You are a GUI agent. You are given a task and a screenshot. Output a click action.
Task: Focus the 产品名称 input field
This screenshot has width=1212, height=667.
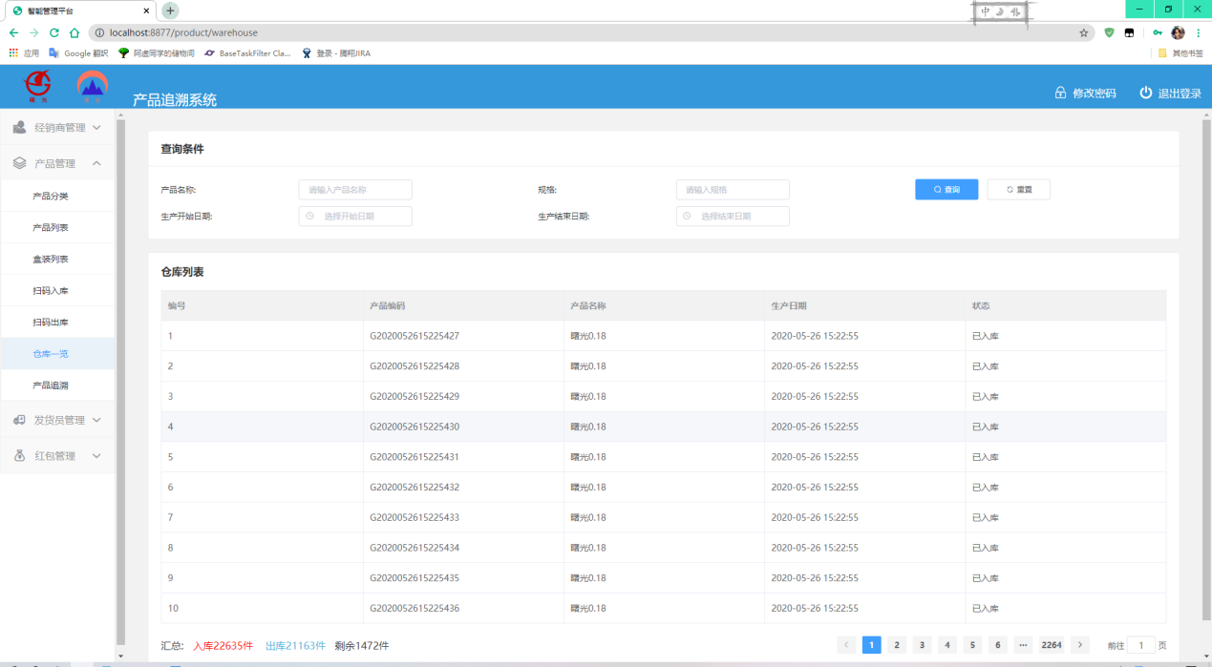point(355,190)
